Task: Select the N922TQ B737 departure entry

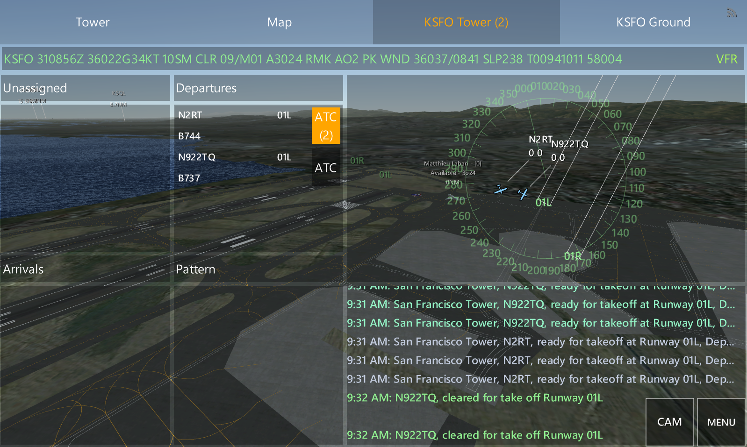Action: (243, 168)
